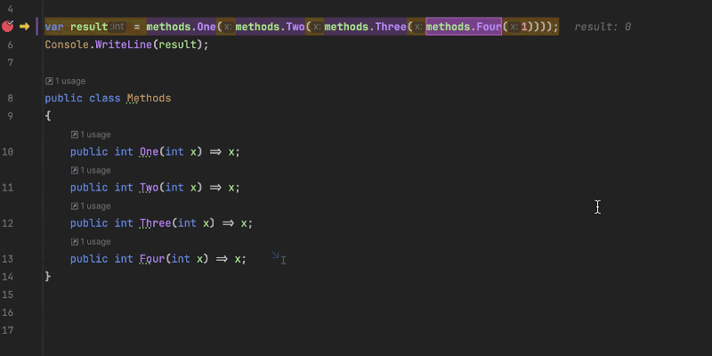Select the highlighted methods.Four call
This screenshot has width=712, height=356.
click(x=464, y=27)
